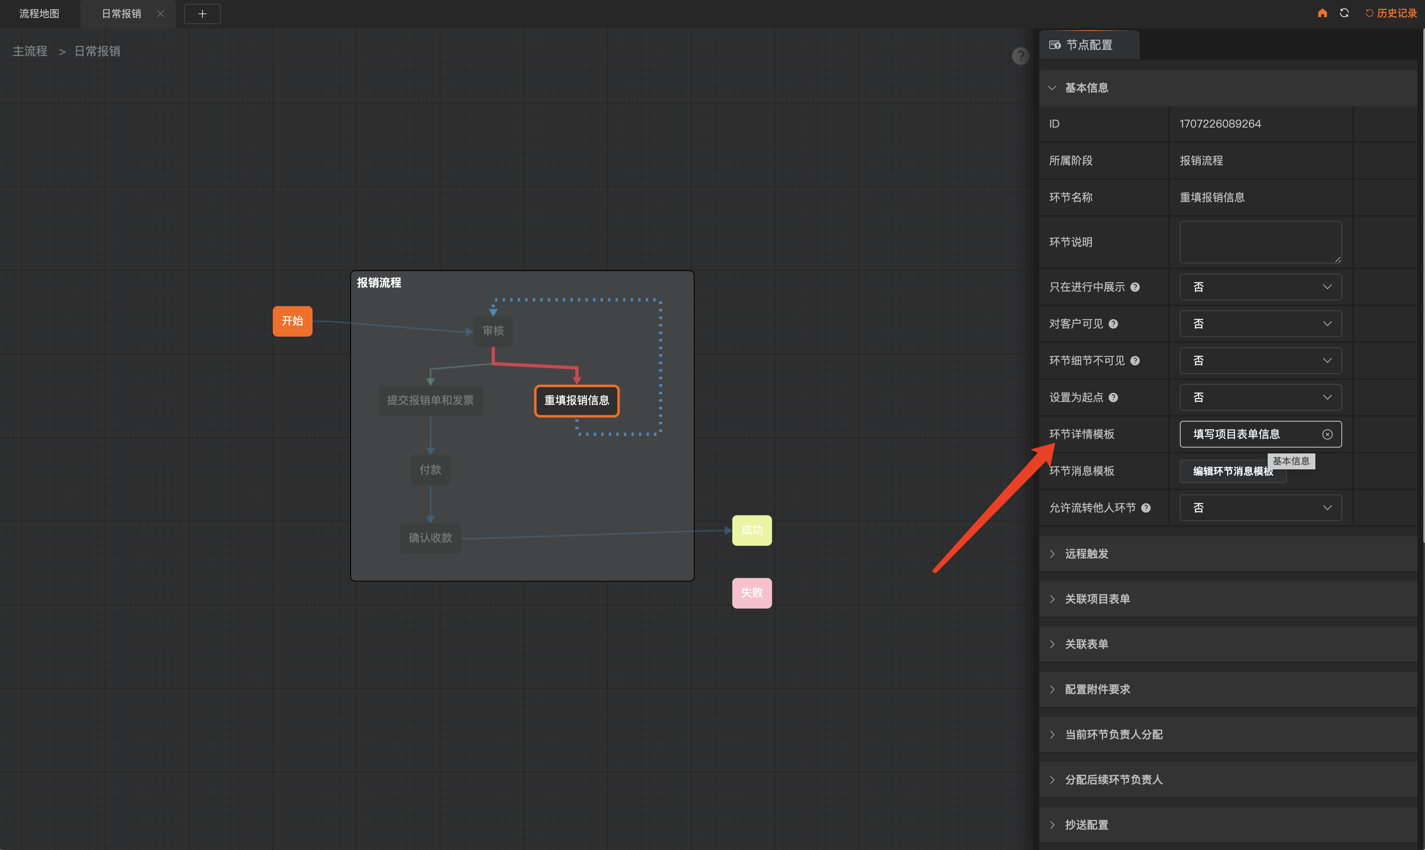Open the 节点配置 panel tab
This screenshot has height=850, width=1425.
(1089, 45)
